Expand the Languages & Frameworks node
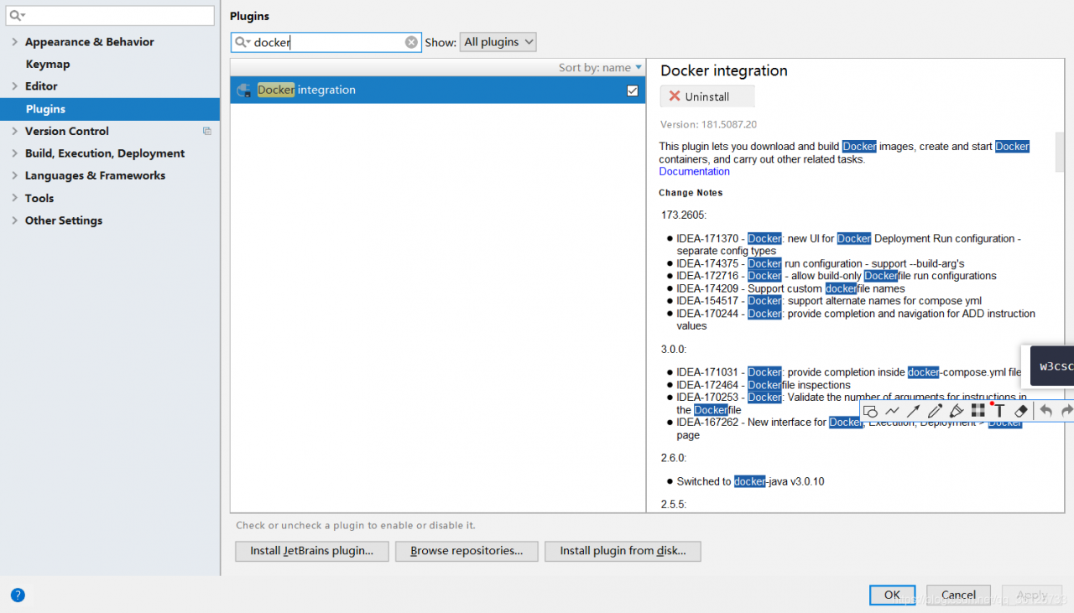 pyautogui.click(x=14, y=175)
